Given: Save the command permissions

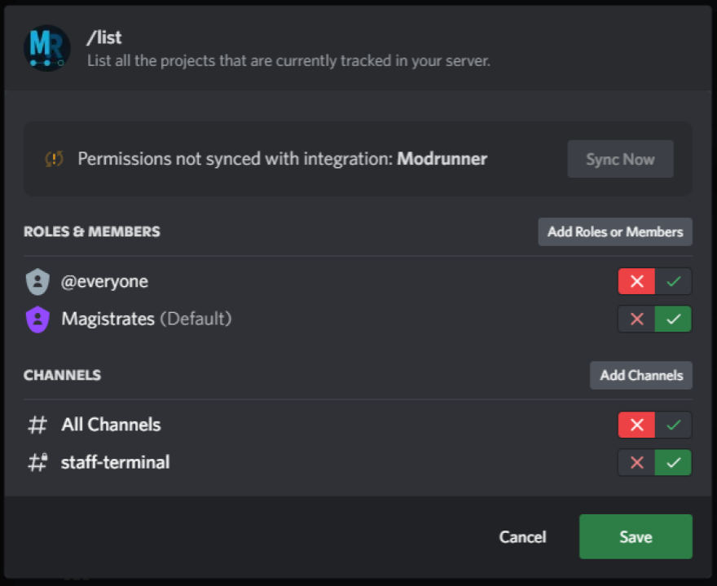Looking at the screenshot, I should [x=636, y=536].
